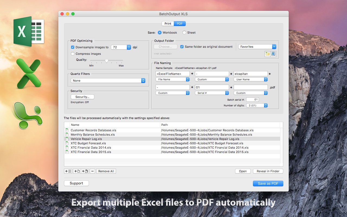Click the Reveal in Finder button
Screen dimensions: 347x217
click(268, 171)
